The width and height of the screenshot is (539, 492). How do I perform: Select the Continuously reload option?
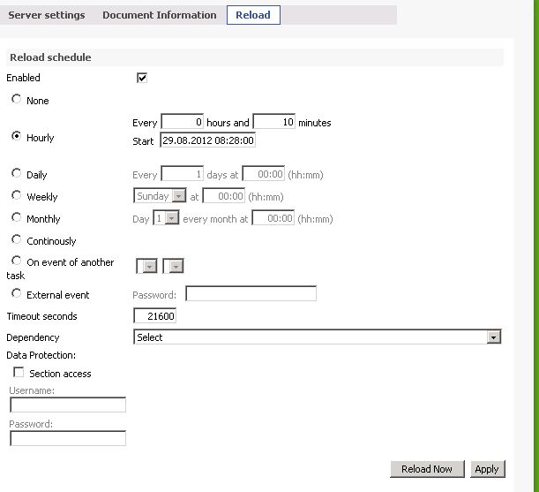[x=17, y=239]
